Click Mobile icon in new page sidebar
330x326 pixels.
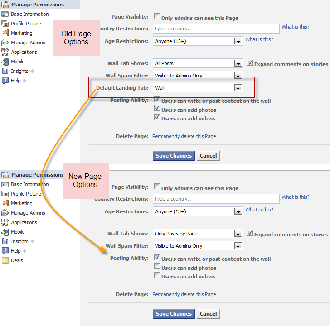(5, 232)
